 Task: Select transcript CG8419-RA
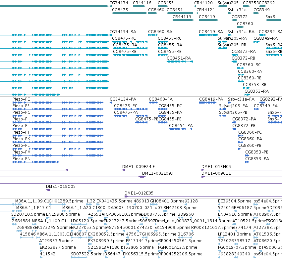pos(211,32)
